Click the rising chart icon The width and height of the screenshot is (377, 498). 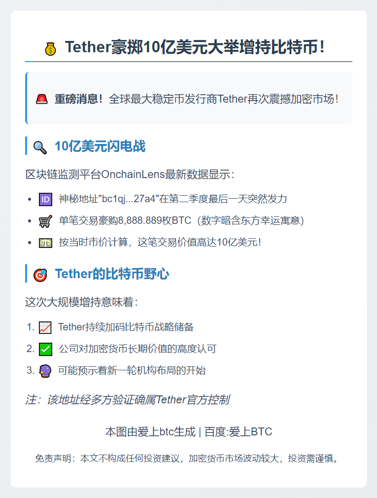[x=45, y=327]
